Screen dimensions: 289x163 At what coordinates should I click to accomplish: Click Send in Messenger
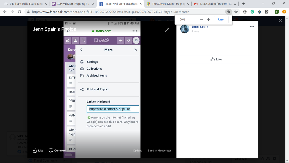(x=159, y=151)
